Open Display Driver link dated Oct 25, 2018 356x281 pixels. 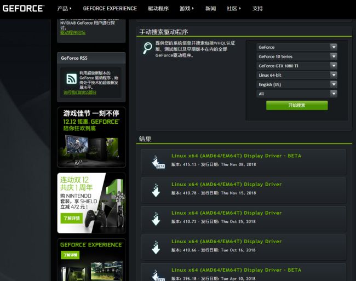pos(227,213)
